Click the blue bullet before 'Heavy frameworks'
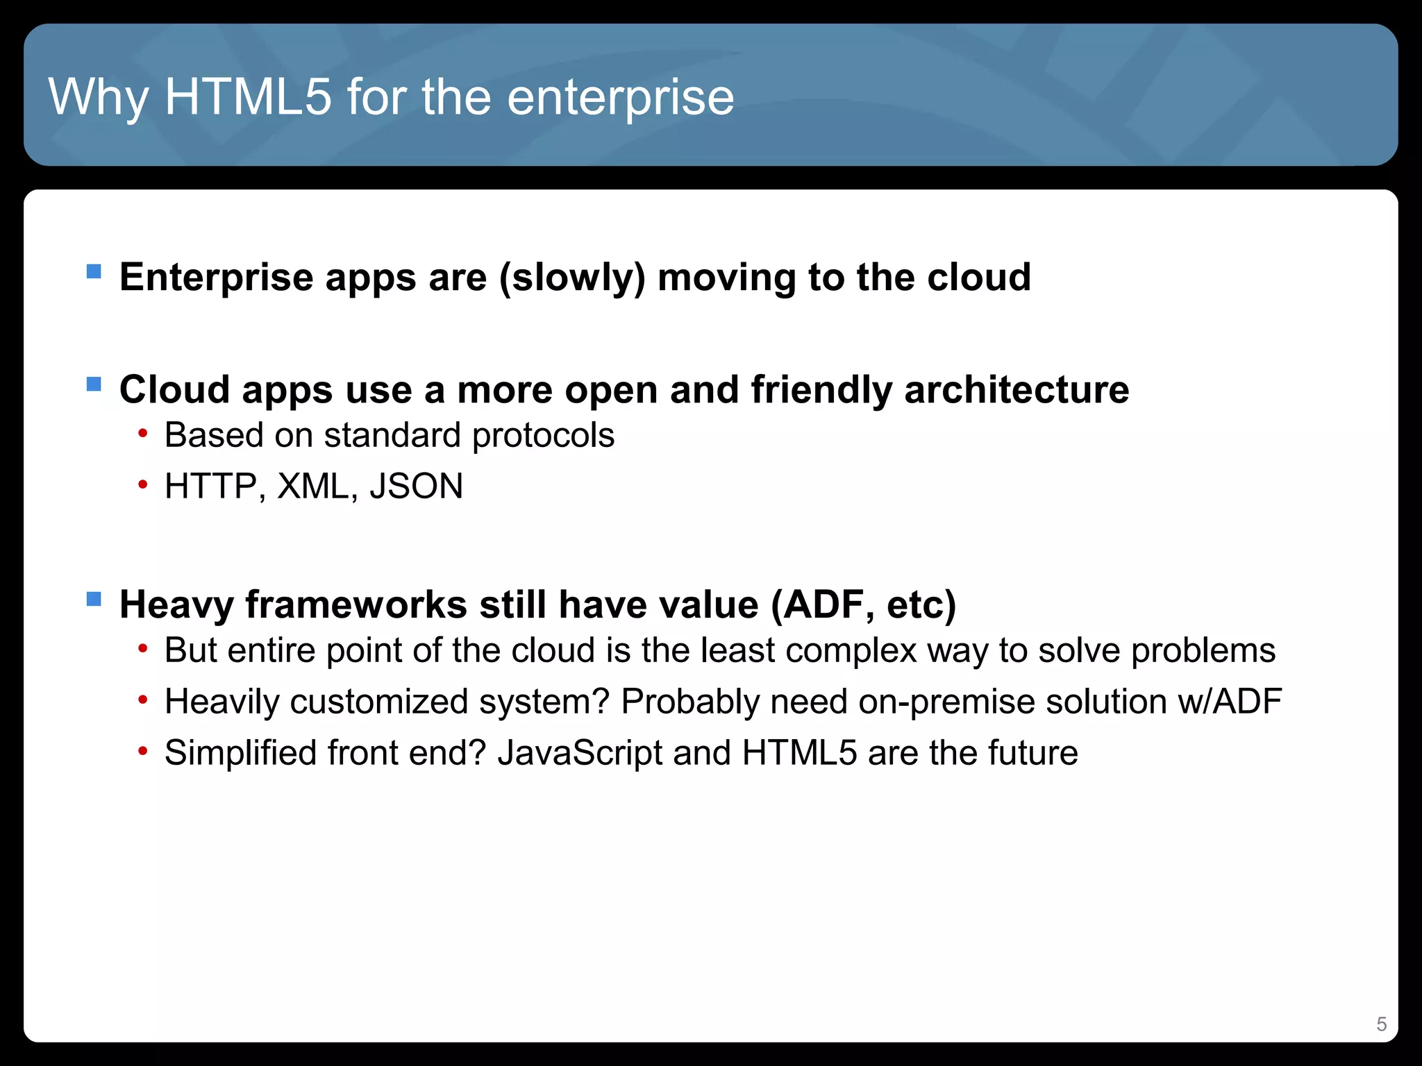This screenshot has width=1422, height=1066. coord(94,598)
